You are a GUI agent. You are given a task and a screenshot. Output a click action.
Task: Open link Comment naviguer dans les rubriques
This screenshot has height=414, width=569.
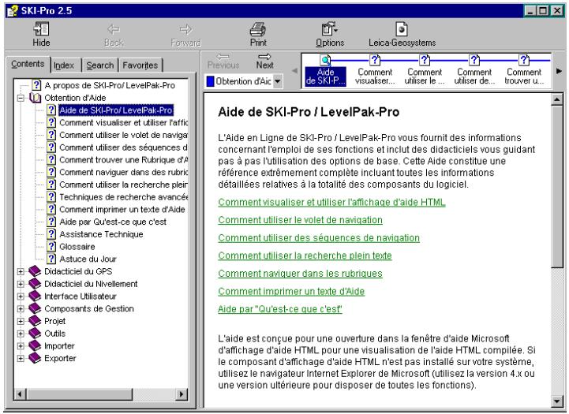(300, 273)
